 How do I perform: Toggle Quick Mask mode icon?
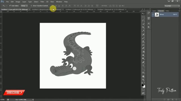pos(143,90)
